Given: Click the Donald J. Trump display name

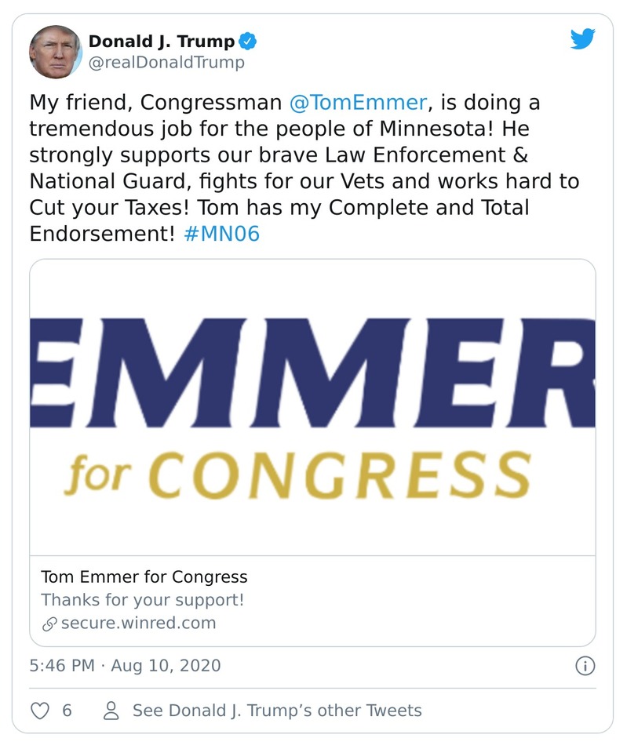Looking at the screenshot, I should (162, 42).
